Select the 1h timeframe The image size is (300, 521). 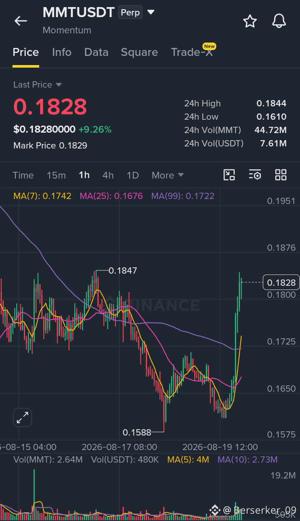[x=84, y=175]
